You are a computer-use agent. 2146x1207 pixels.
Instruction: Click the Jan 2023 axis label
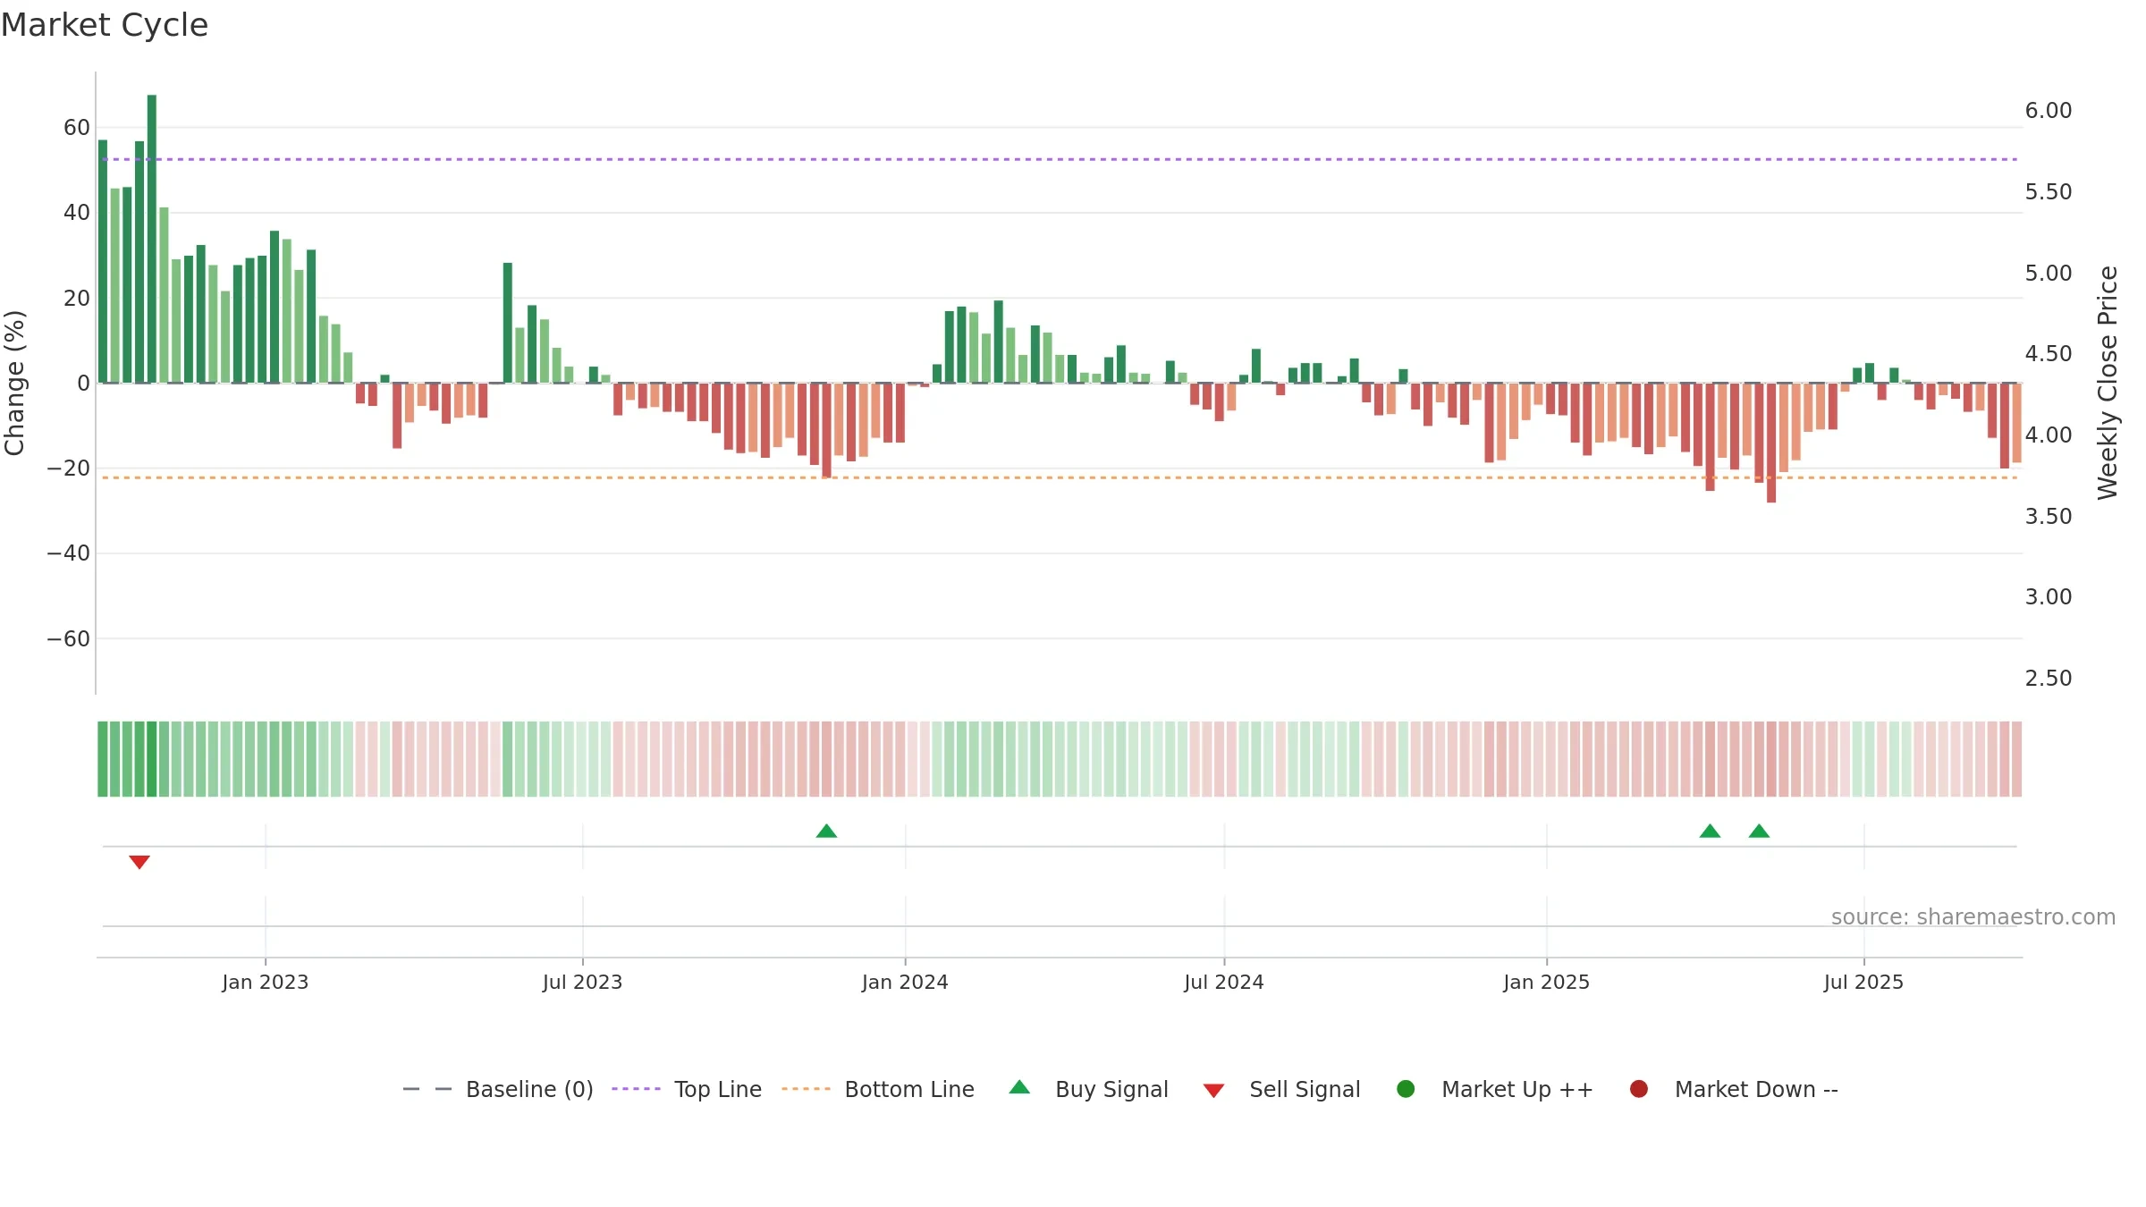[266, 983]
